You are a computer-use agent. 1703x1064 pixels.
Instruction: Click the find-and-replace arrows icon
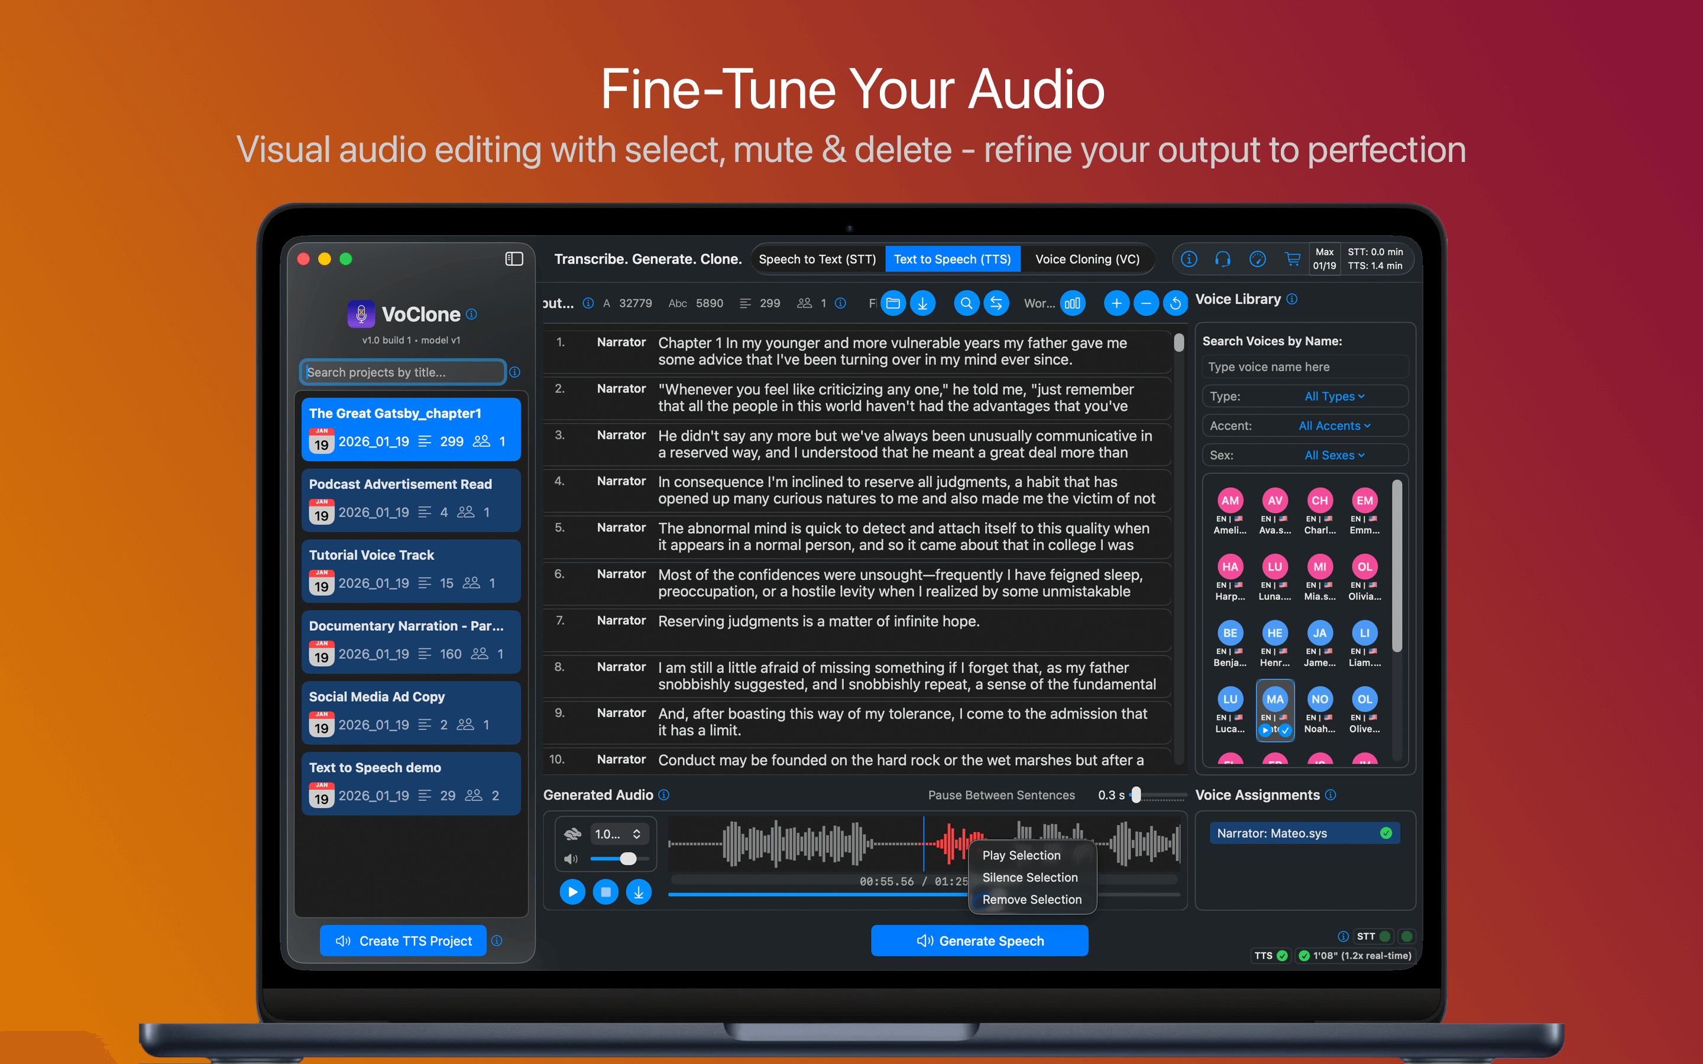click(x=996, y=303)
